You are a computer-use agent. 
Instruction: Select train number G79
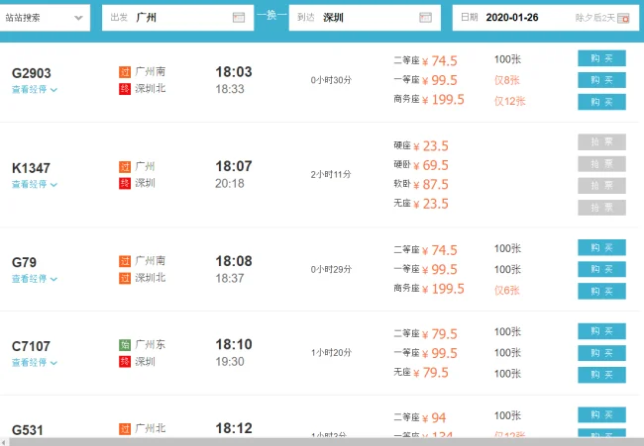(x=24, y=262)
